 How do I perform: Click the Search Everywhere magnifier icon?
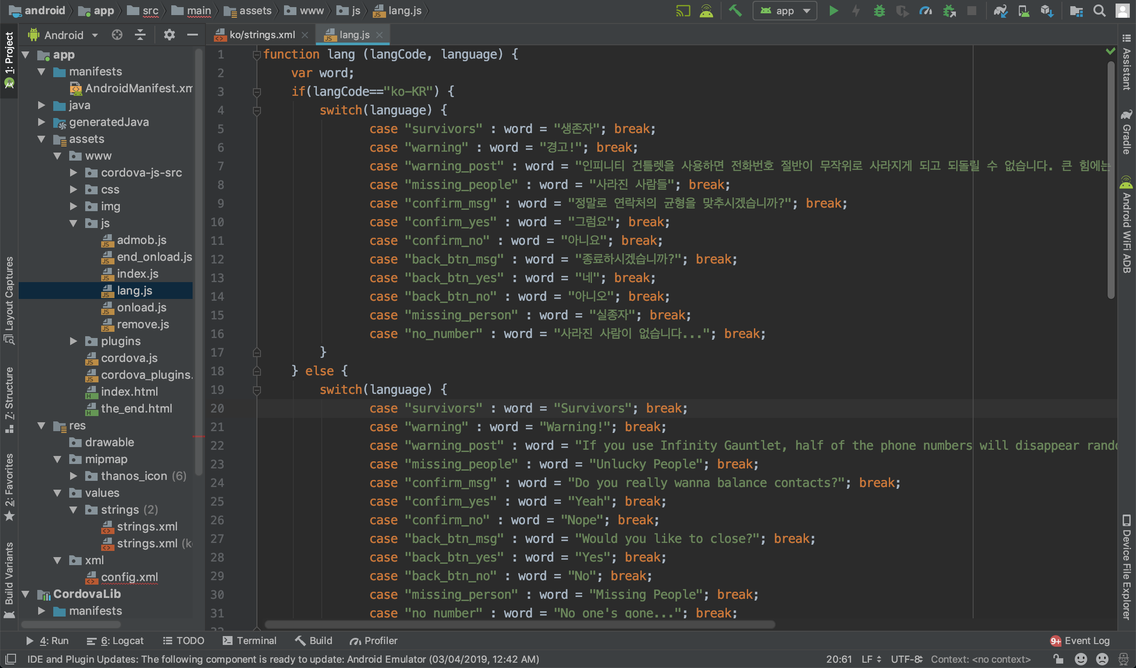point(1099,11)
